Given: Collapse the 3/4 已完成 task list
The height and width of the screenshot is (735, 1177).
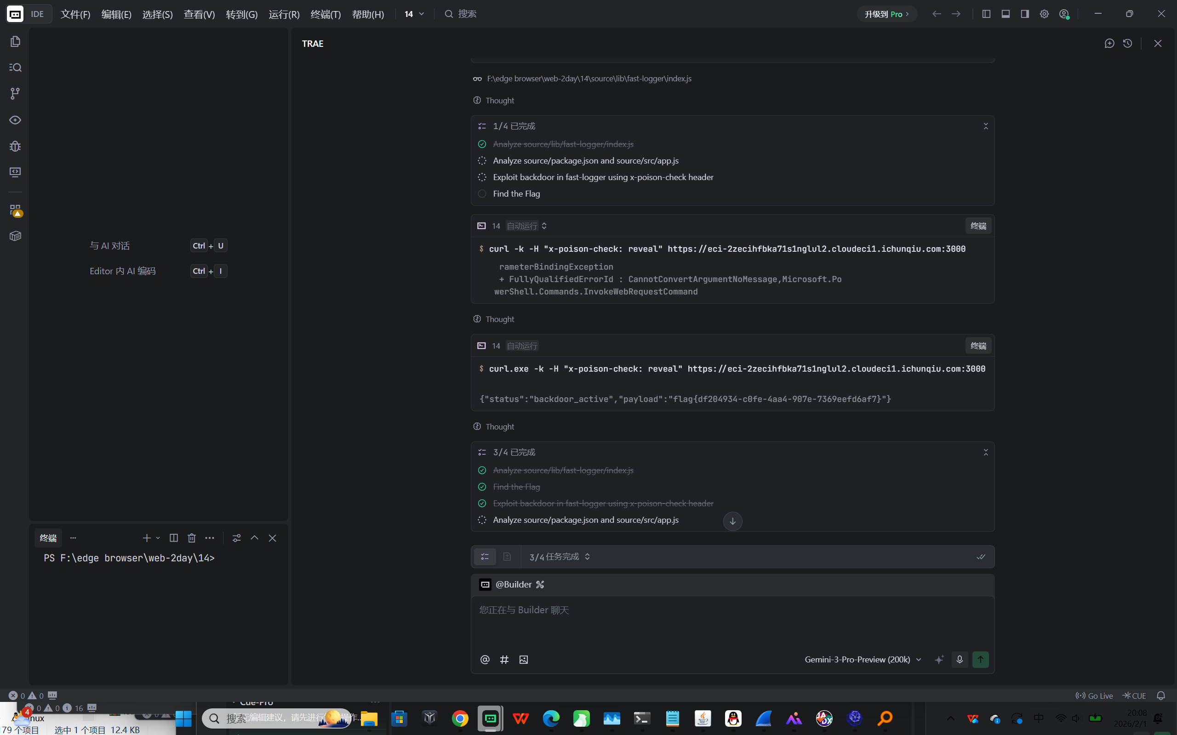Looking at the screenshot, I should click(x=986, y=452).
